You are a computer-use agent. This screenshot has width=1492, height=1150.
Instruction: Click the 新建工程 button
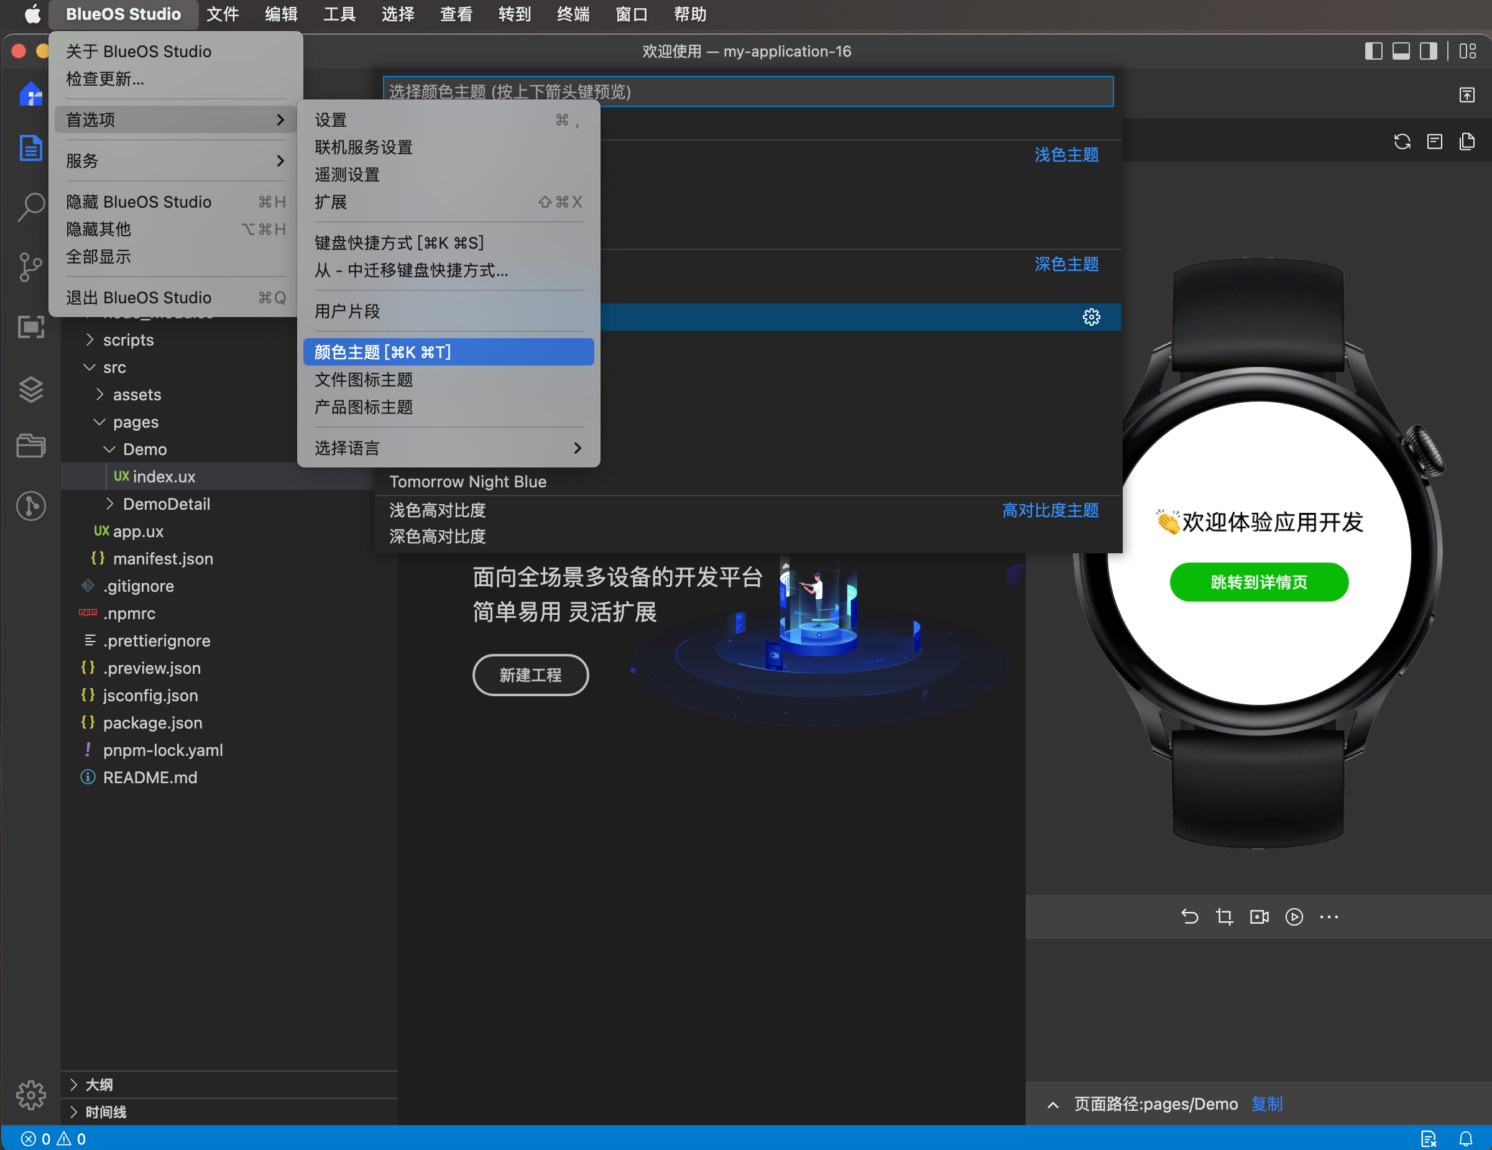pyautogui.click(x=530, y=674)
